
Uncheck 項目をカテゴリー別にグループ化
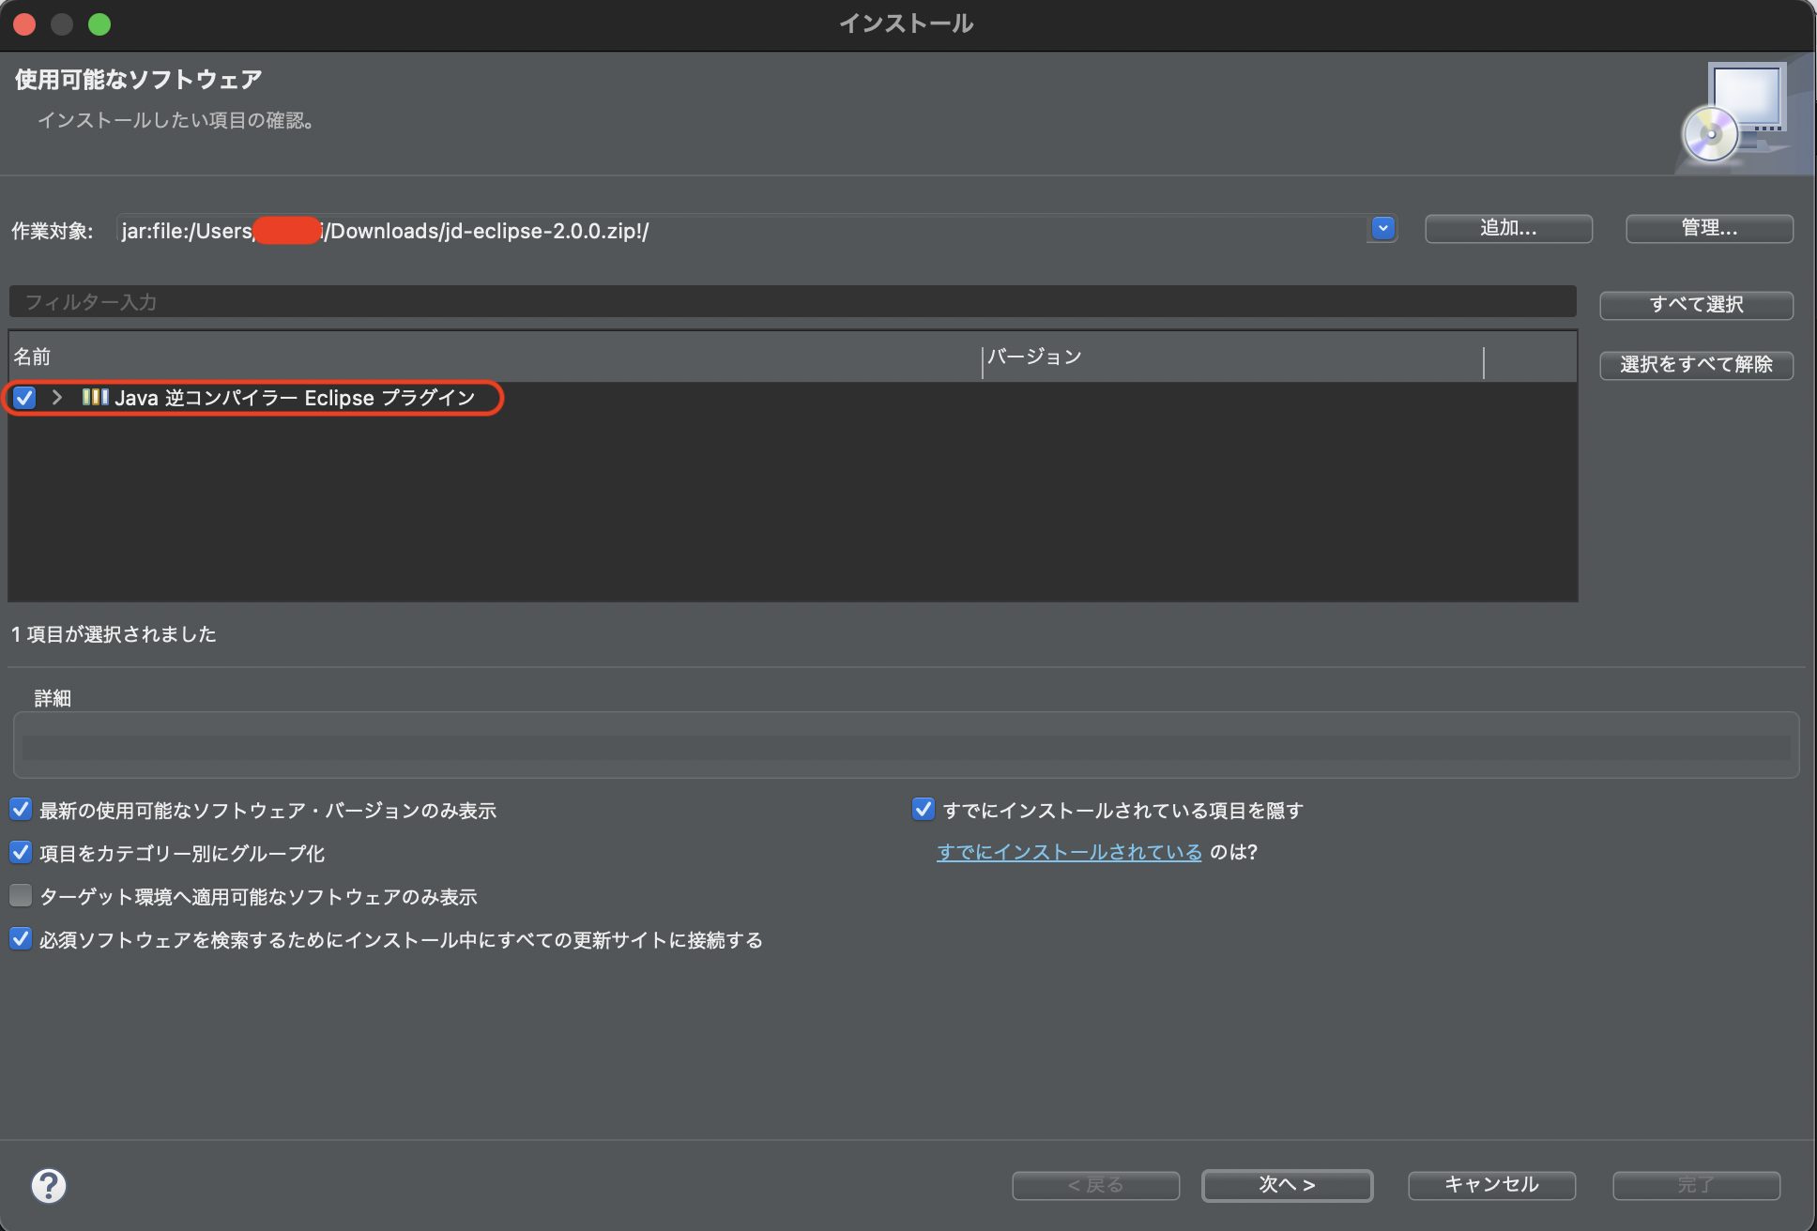tap(21, 852)
